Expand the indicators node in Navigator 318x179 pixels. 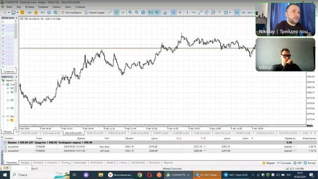(3, 116)
